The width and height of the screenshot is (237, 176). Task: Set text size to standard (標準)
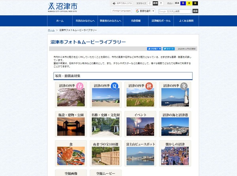pyautogui.click(x=155, y=3)
